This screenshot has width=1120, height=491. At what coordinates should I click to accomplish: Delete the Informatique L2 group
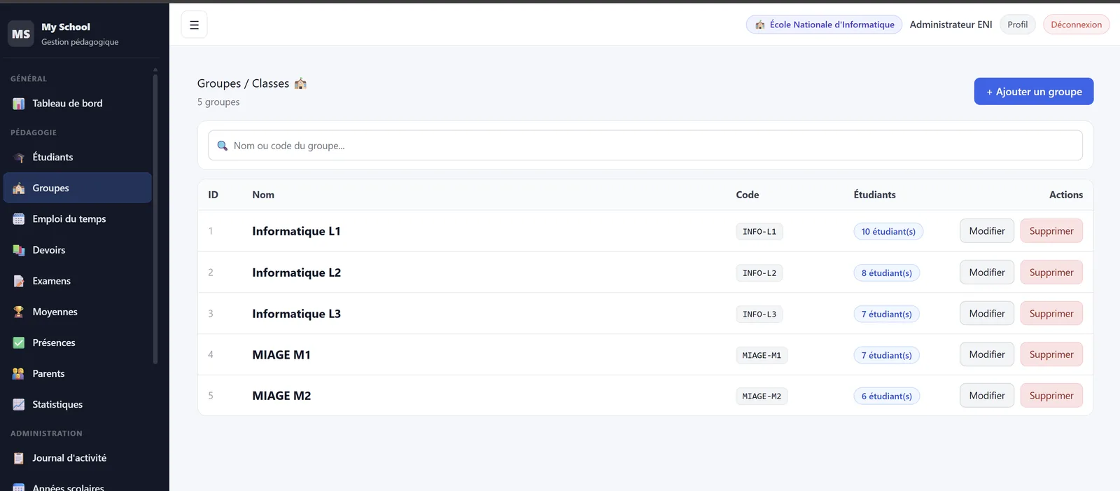tap(1051, 272)
